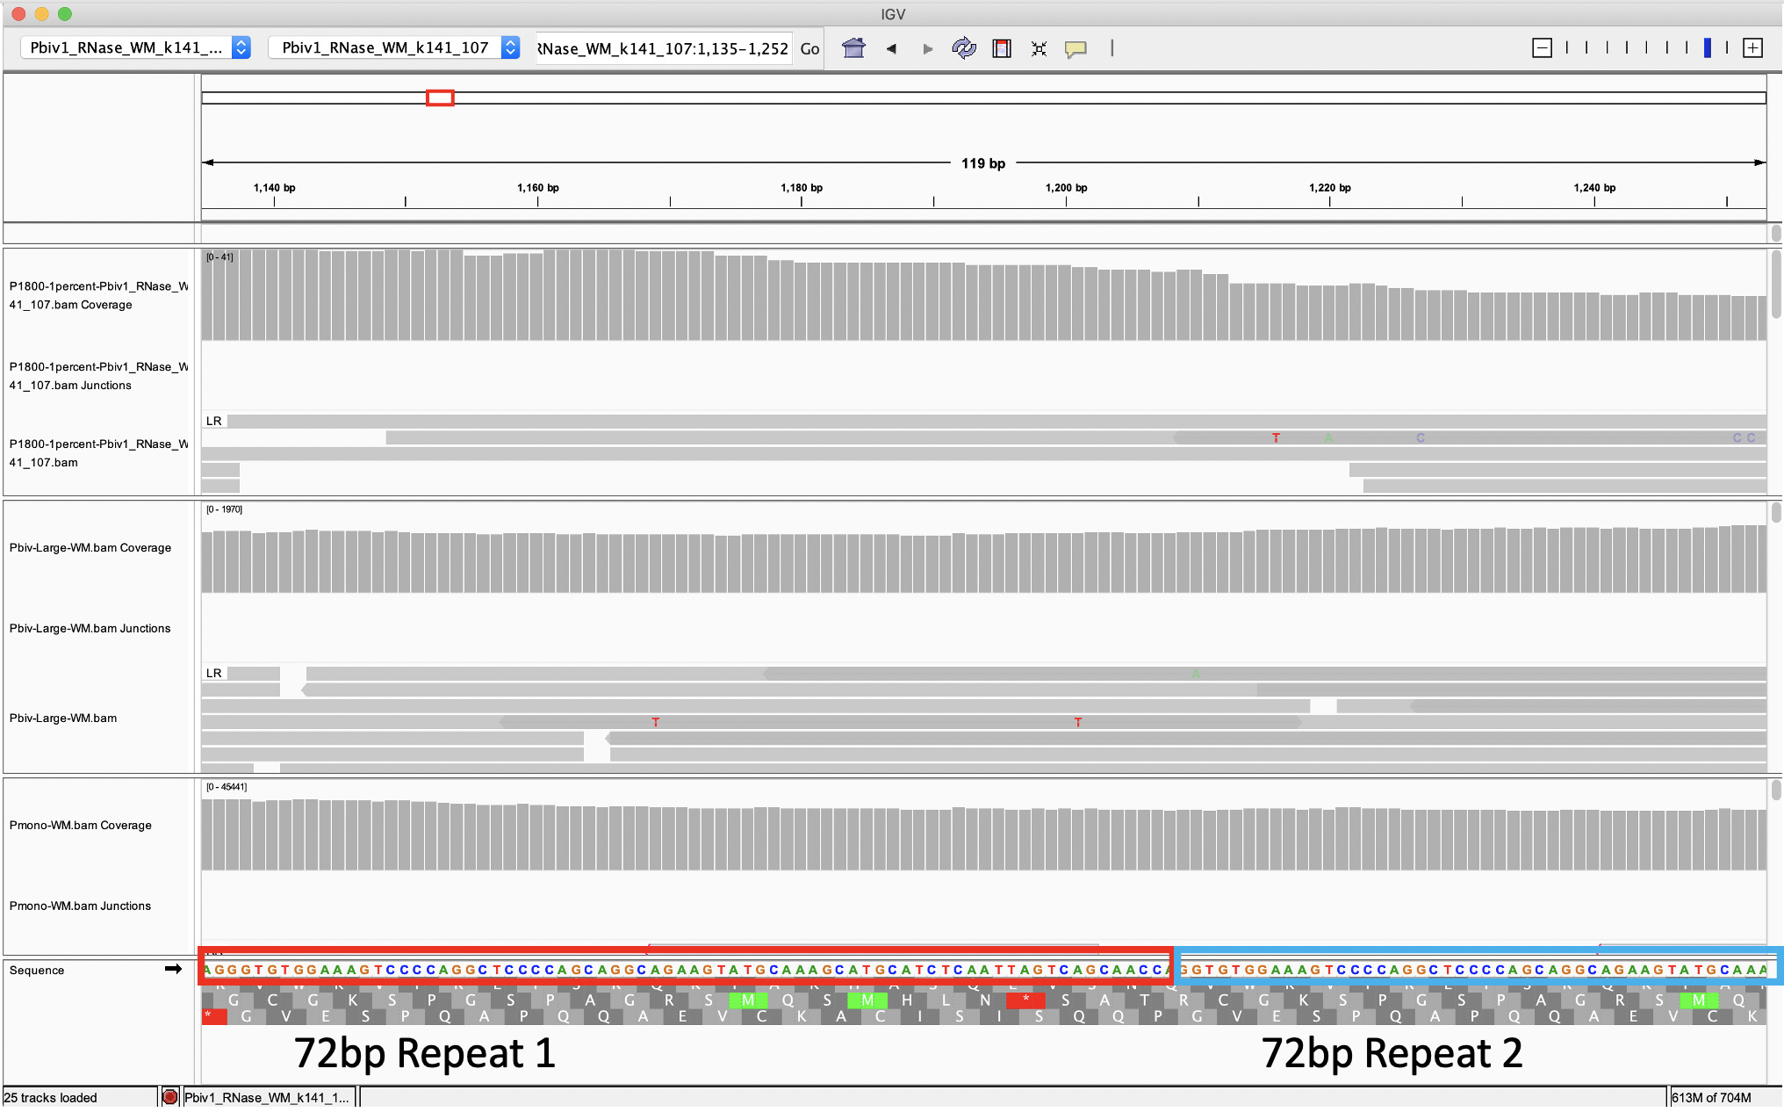Zoom out with the minus icon

[1542, 48]
